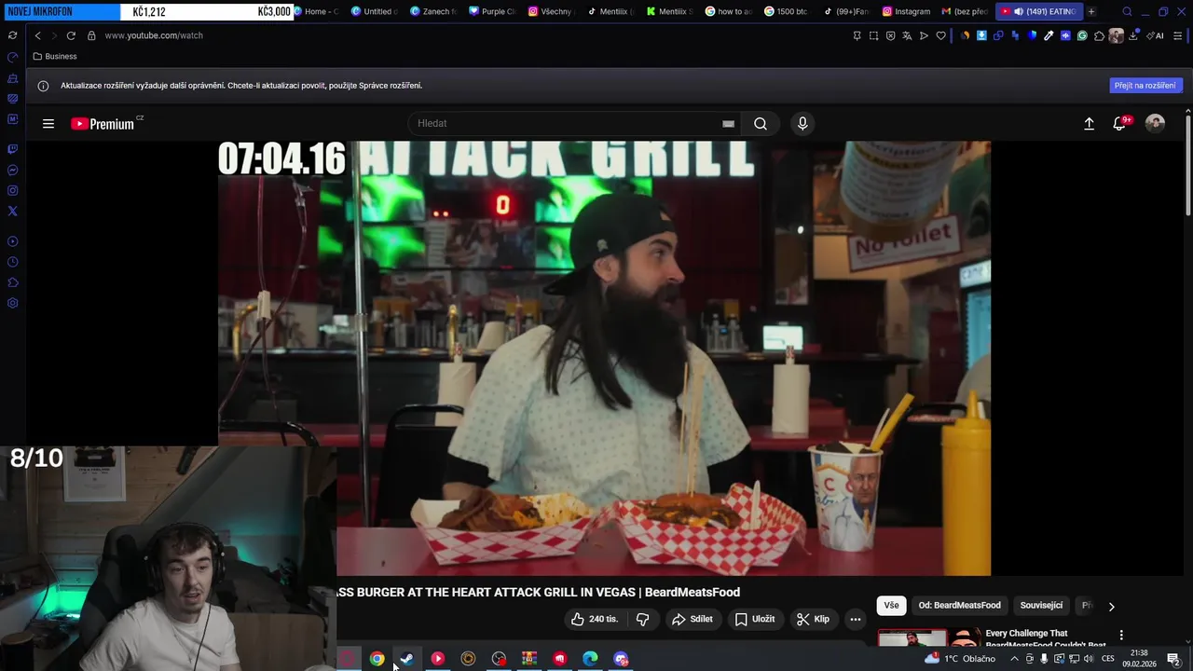Viewport: 1193px width, 671px height.
Task: Switch to the Purple tab
Action: pyautogui.click(x=491, y=11)
